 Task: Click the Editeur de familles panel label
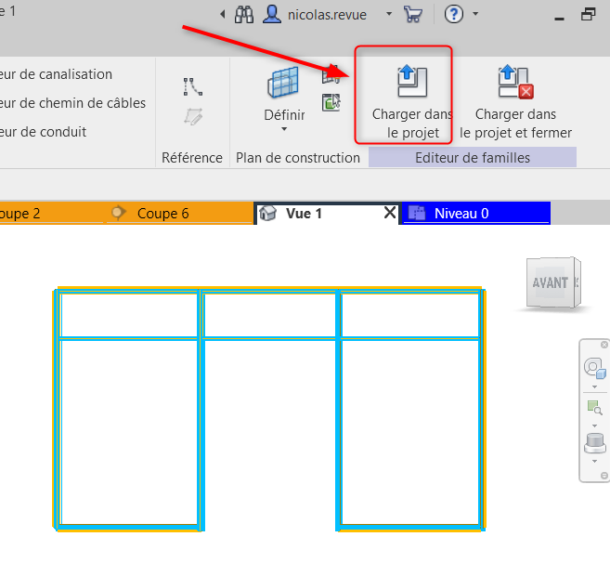click(x=473, y=158)
